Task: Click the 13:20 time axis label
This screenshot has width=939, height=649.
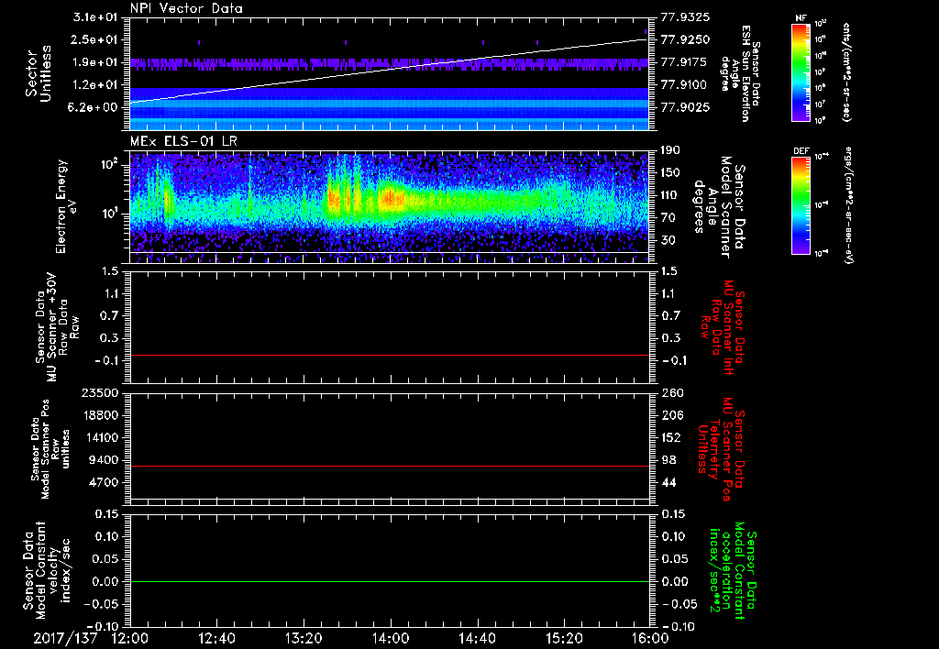Action: point(304,637)
